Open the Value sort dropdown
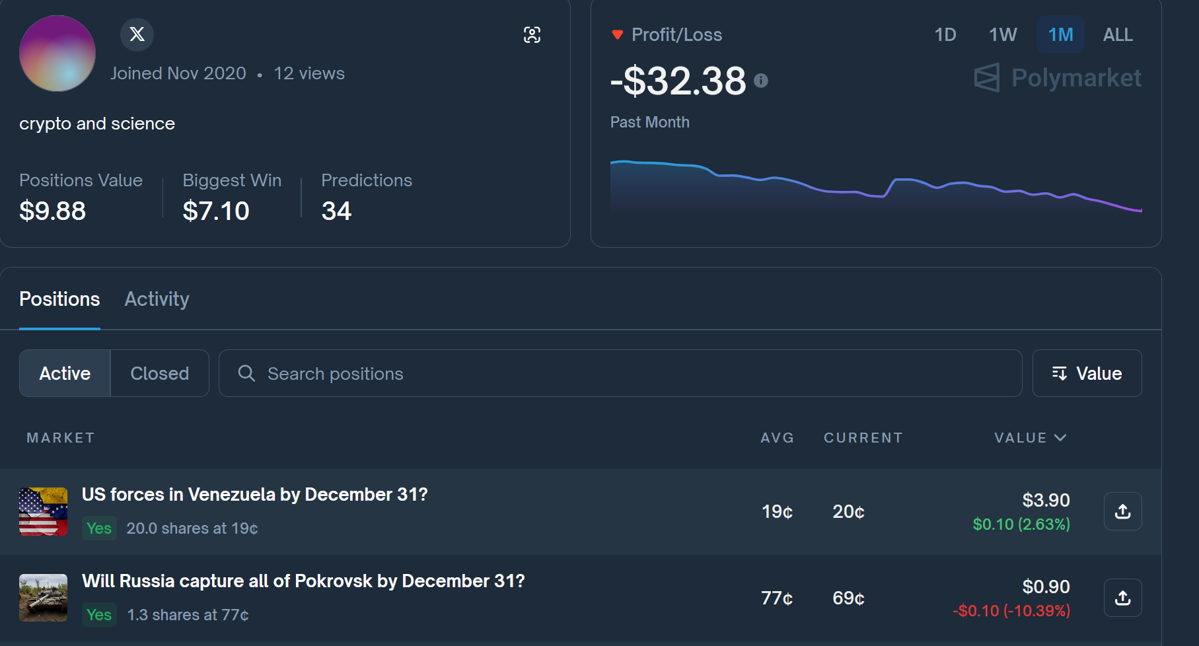The width and height of the screenshot is (1199, 646). click(1087, 373)
